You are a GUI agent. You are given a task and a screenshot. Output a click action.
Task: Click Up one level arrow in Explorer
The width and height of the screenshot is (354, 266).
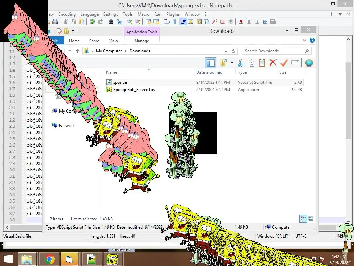coord(78,51)
